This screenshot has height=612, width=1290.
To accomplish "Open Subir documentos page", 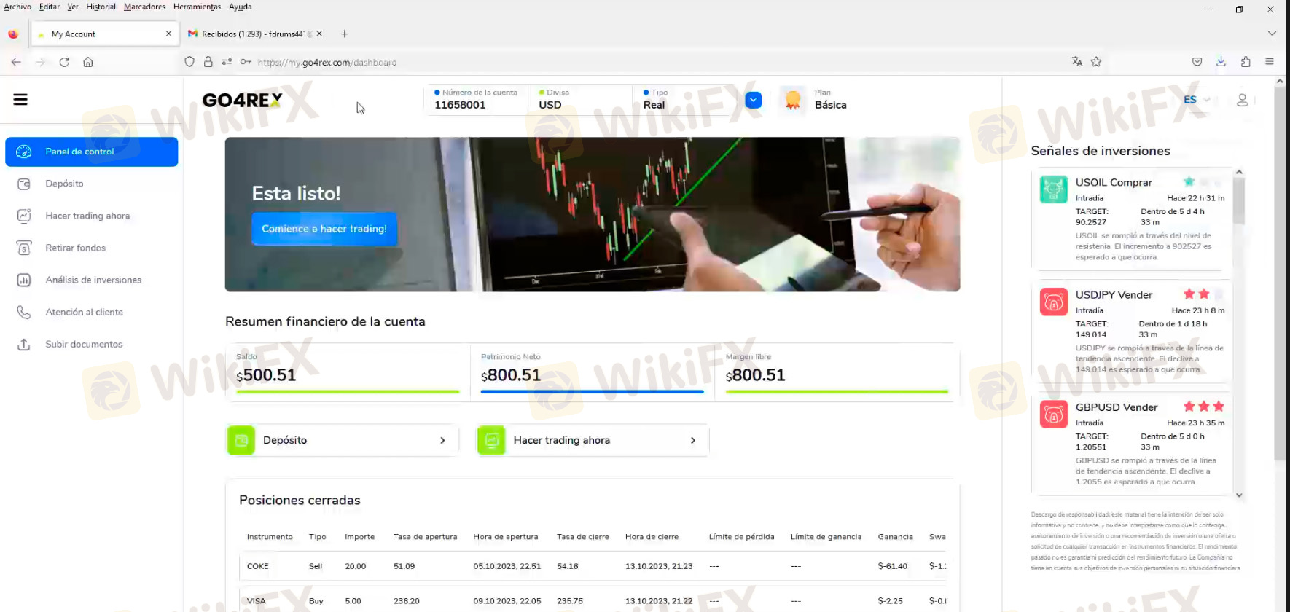I will click(84, 344).
